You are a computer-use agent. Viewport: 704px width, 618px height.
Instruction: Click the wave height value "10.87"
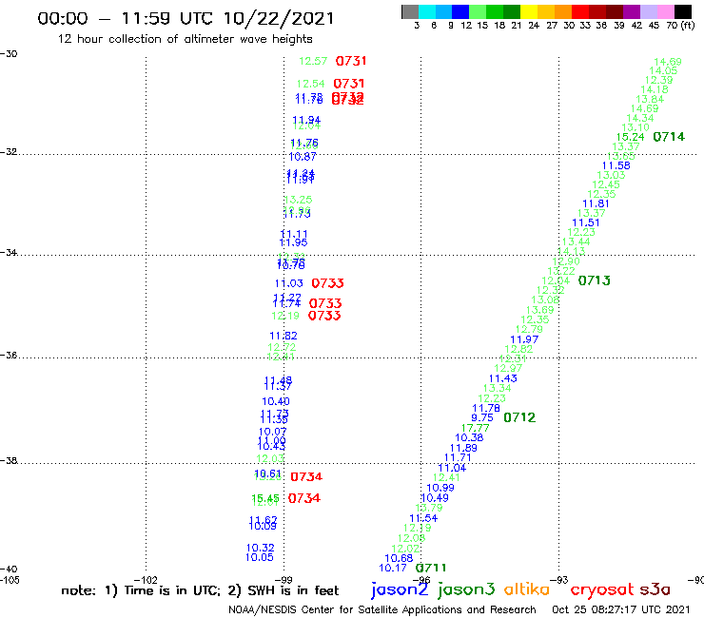coord(303,157)
